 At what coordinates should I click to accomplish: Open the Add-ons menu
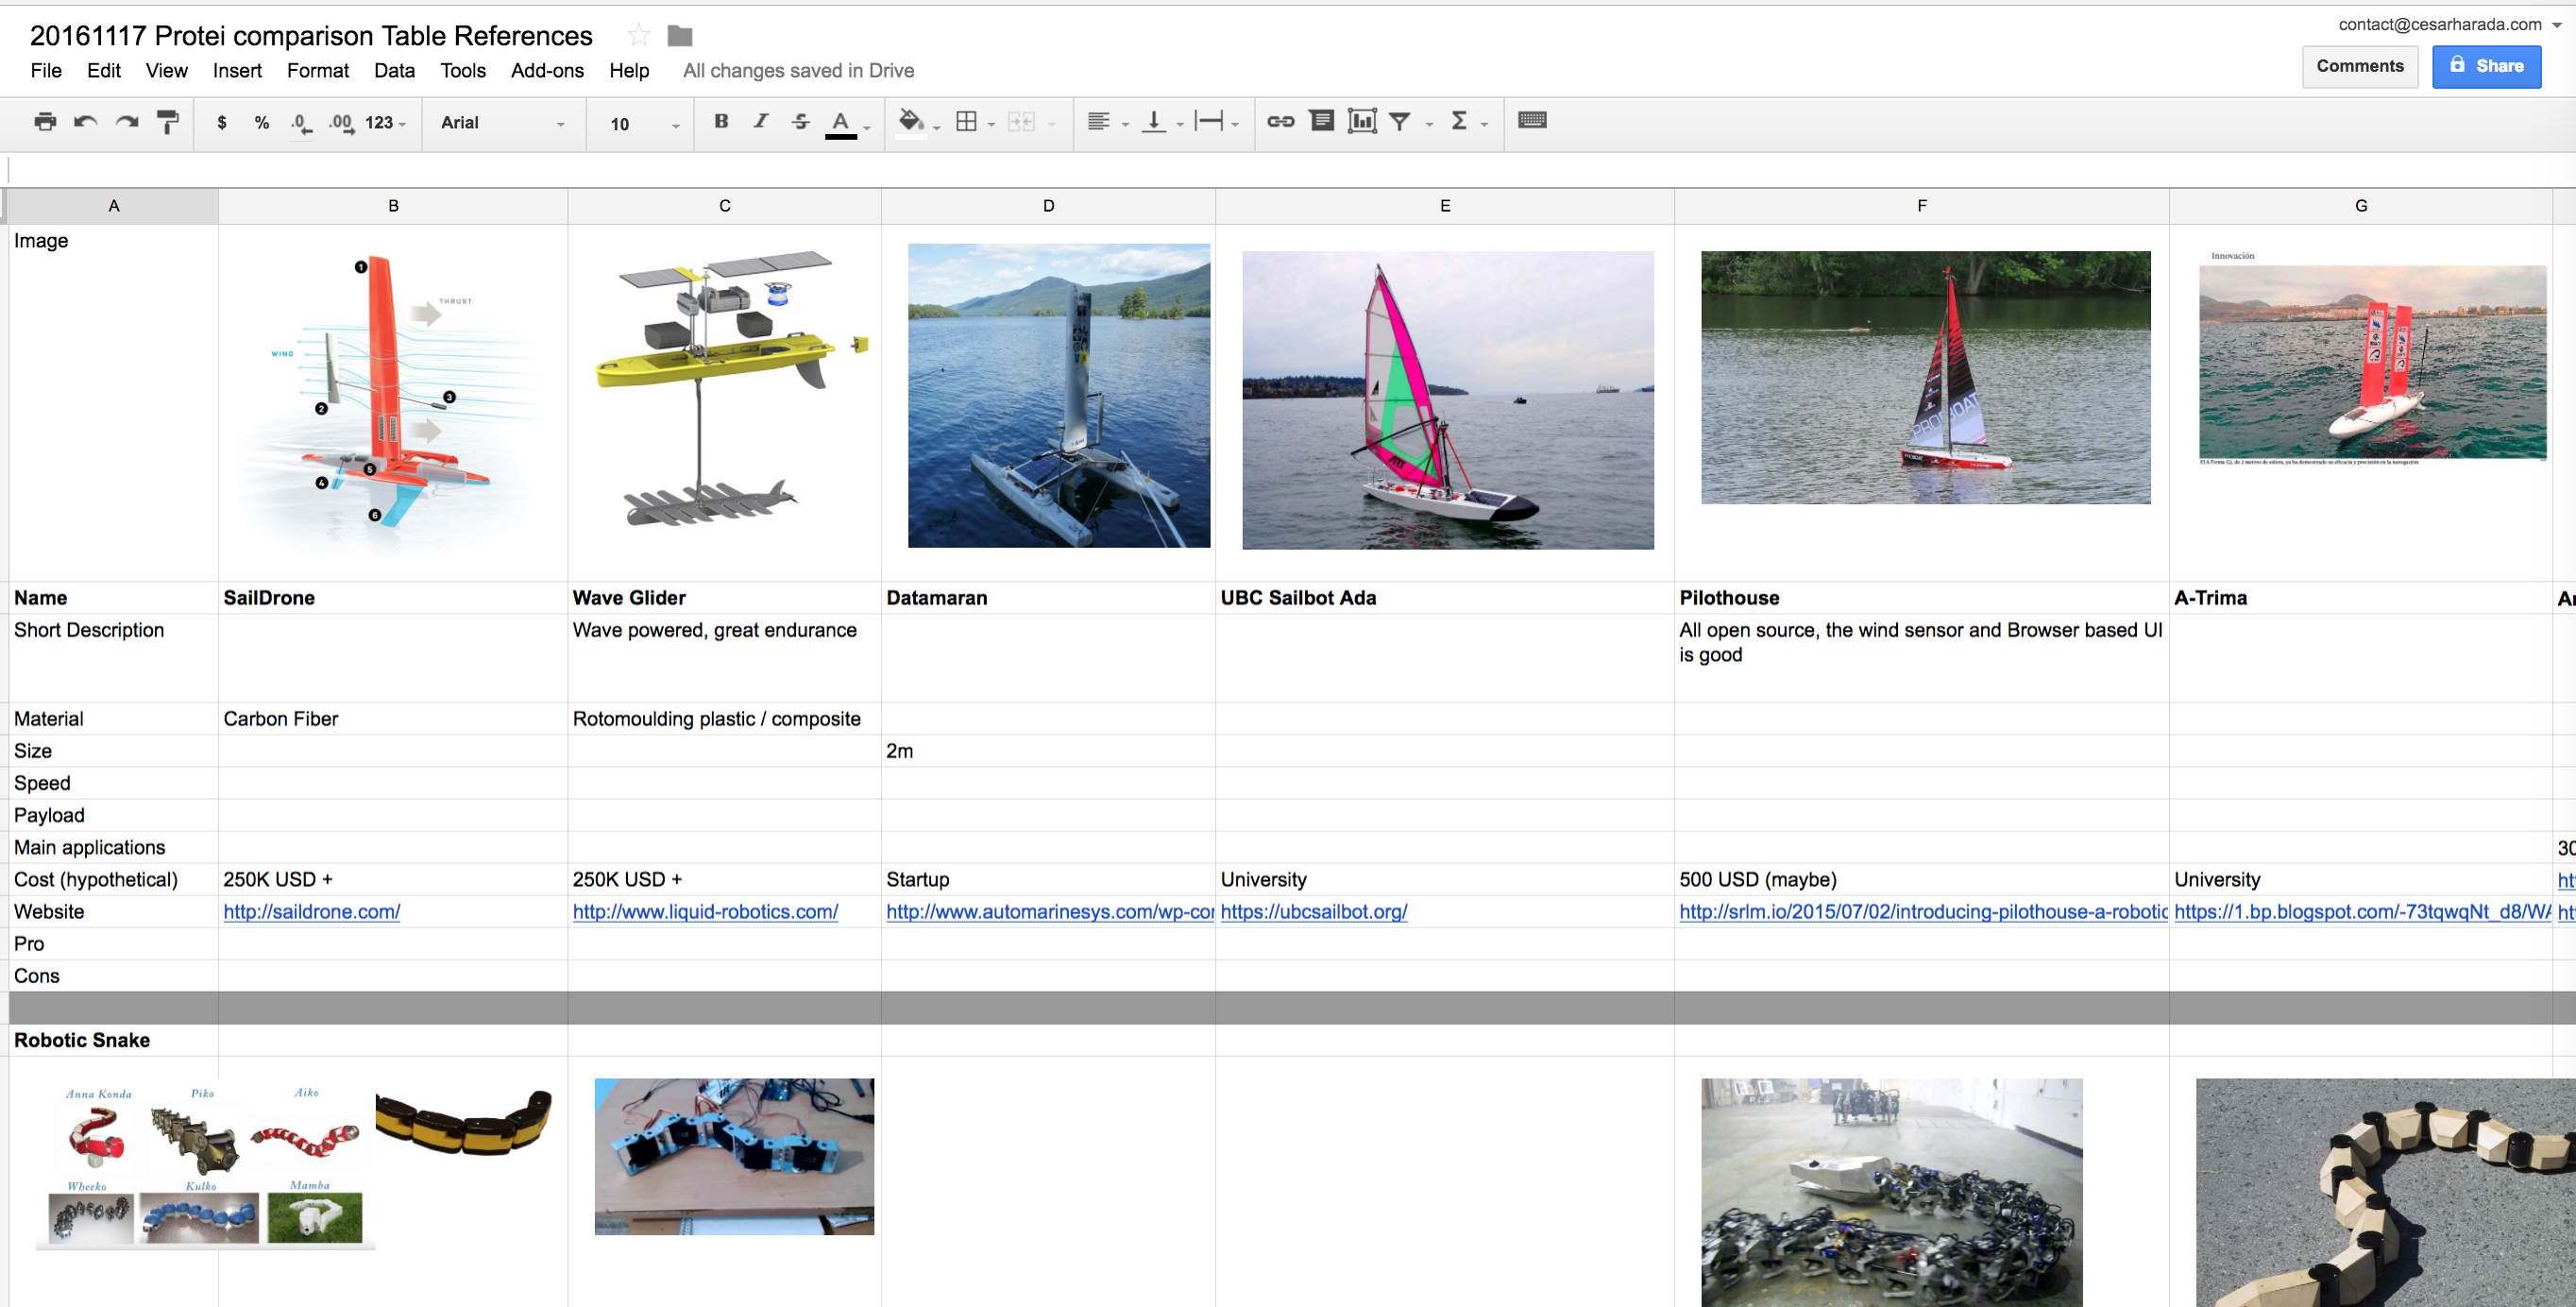547,70
